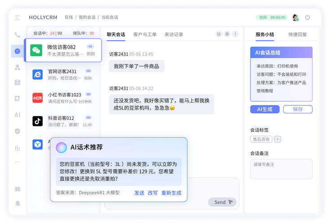Click the power logout icon
The image size is (330, 224).
(308, 17)
